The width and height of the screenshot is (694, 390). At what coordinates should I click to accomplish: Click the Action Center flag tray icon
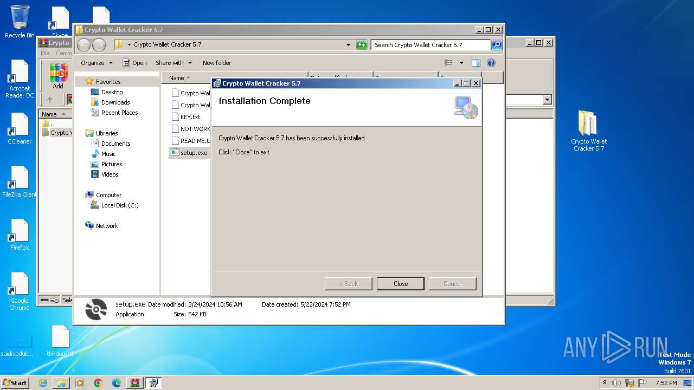point(642,383)
